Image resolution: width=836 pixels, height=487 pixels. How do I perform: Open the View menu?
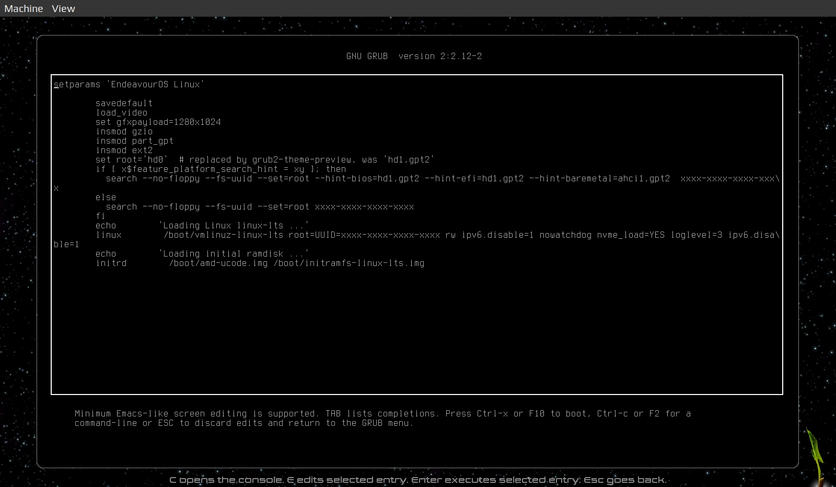pyautogui.click(x=63, y=8)
